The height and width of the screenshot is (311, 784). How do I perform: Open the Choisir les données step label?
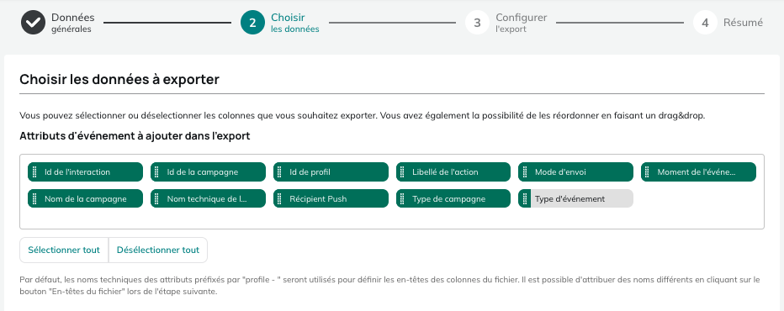click(295, 23)
